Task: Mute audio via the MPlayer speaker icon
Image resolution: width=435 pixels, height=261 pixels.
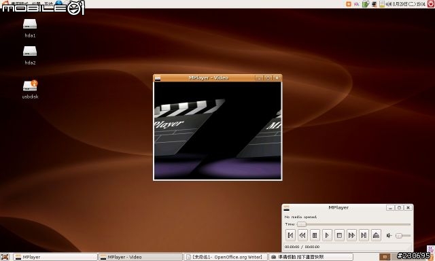Action: [389, 235]
